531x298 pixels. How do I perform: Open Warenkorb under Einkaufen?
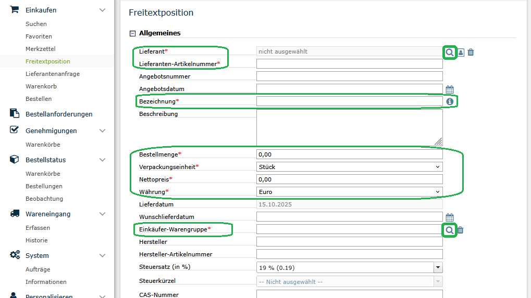click(41, 86)
